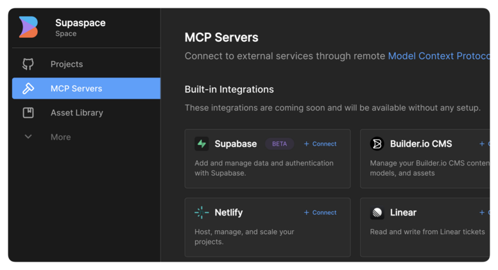Click the Linear logo icon
The width and height of the screenshot is (498, 270).
pos(377,212)
